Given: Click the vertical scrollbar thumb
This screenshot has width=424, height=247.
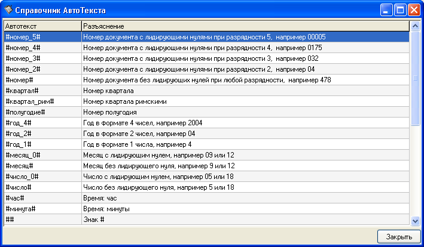Looking at the screenshot, I should (x=415, y=78).
